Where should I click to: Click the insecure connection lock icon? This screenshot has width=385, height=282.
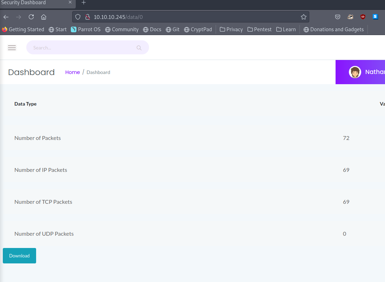87,17
